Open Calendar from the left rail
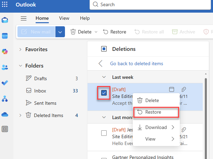Screen dimensions: 213x159 coord(5,36)
